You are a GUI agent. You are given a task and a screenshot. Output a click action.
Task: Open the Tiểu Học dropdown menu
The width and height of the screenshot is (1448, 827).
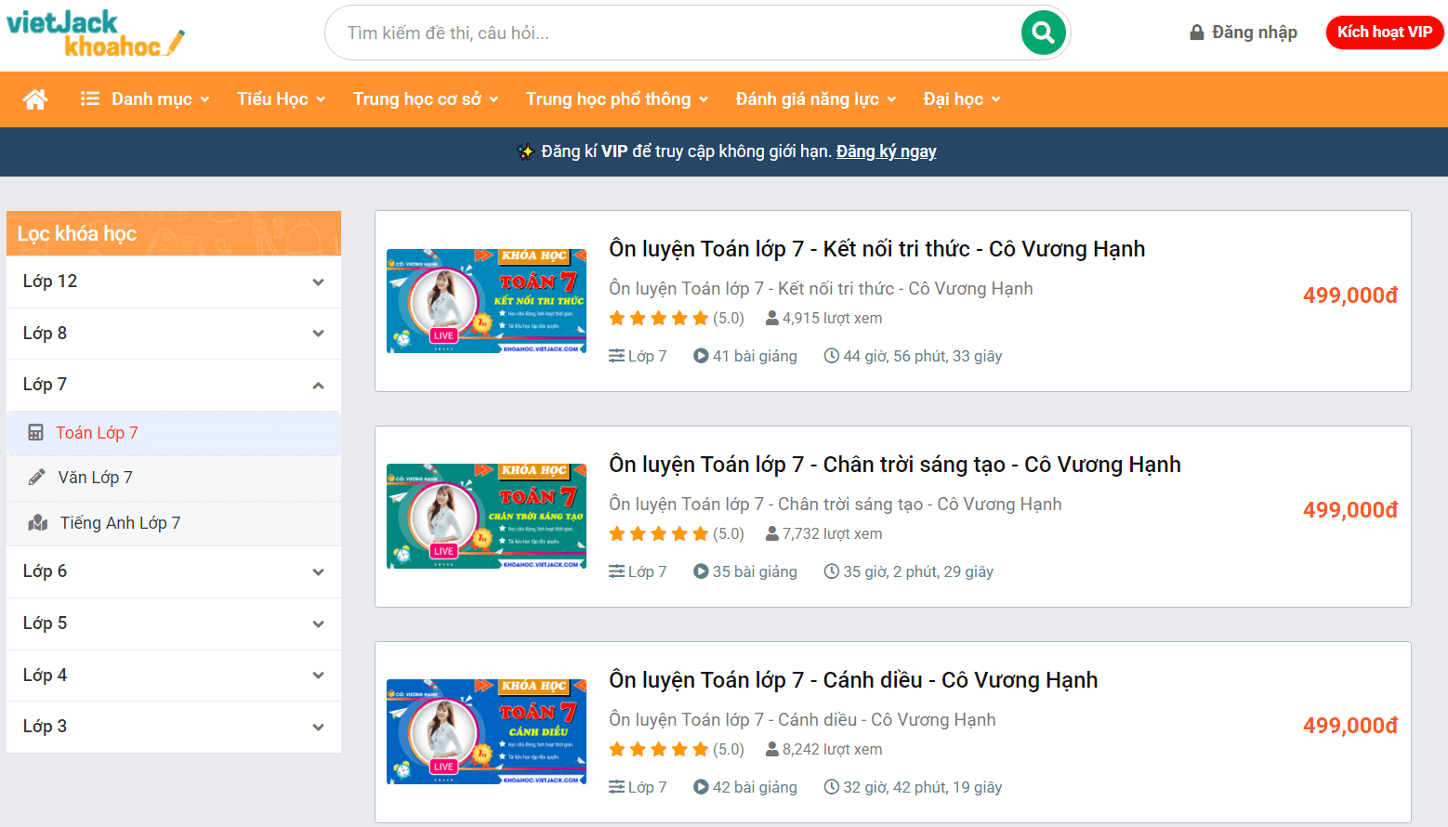click(282, 99)
